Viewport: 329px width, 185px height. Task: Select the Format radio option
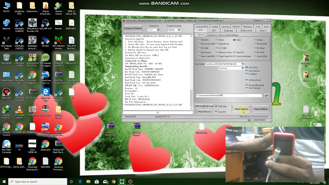258,40
